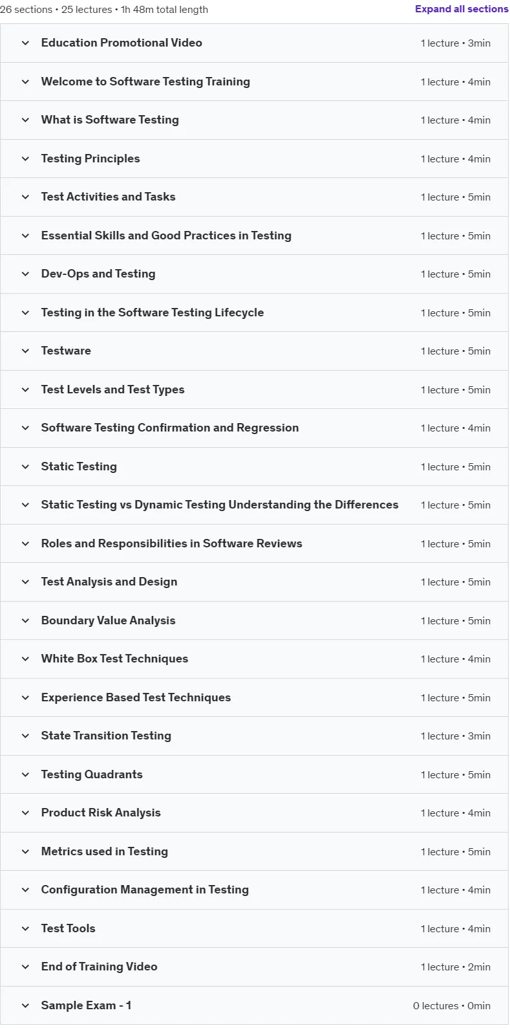Click chevron icon beside Static Testing
The image size is (510, 1028).
coord(25,467)
